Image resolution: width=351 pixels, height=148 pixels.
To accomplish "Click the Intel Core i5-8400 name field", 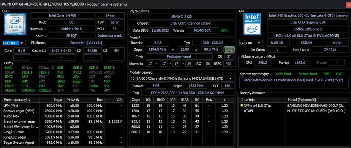I will click(x=62, y=15).
